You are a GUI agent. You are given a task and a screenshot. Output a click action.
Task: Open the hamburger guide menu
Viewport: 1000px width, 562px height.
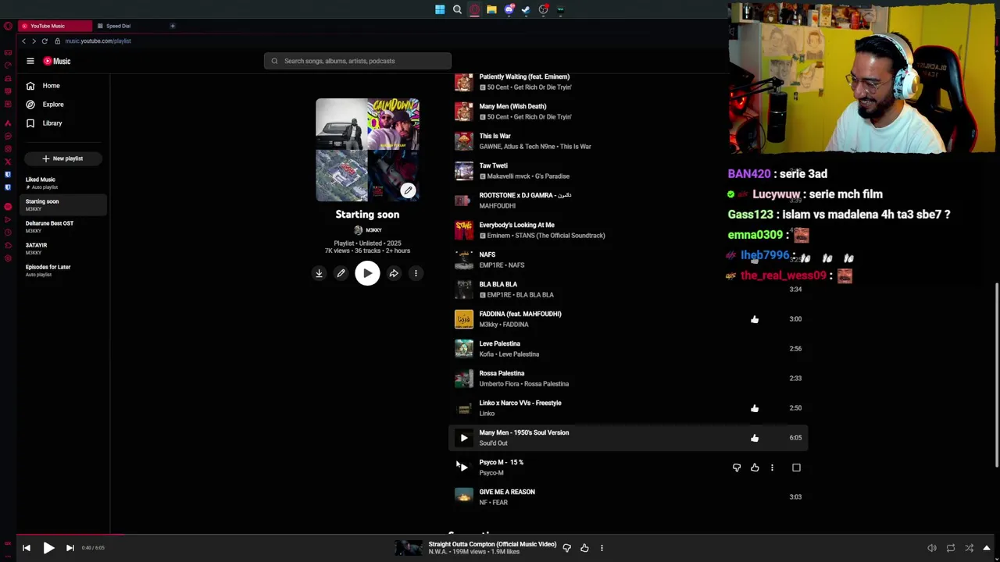[x=30, y=61]
